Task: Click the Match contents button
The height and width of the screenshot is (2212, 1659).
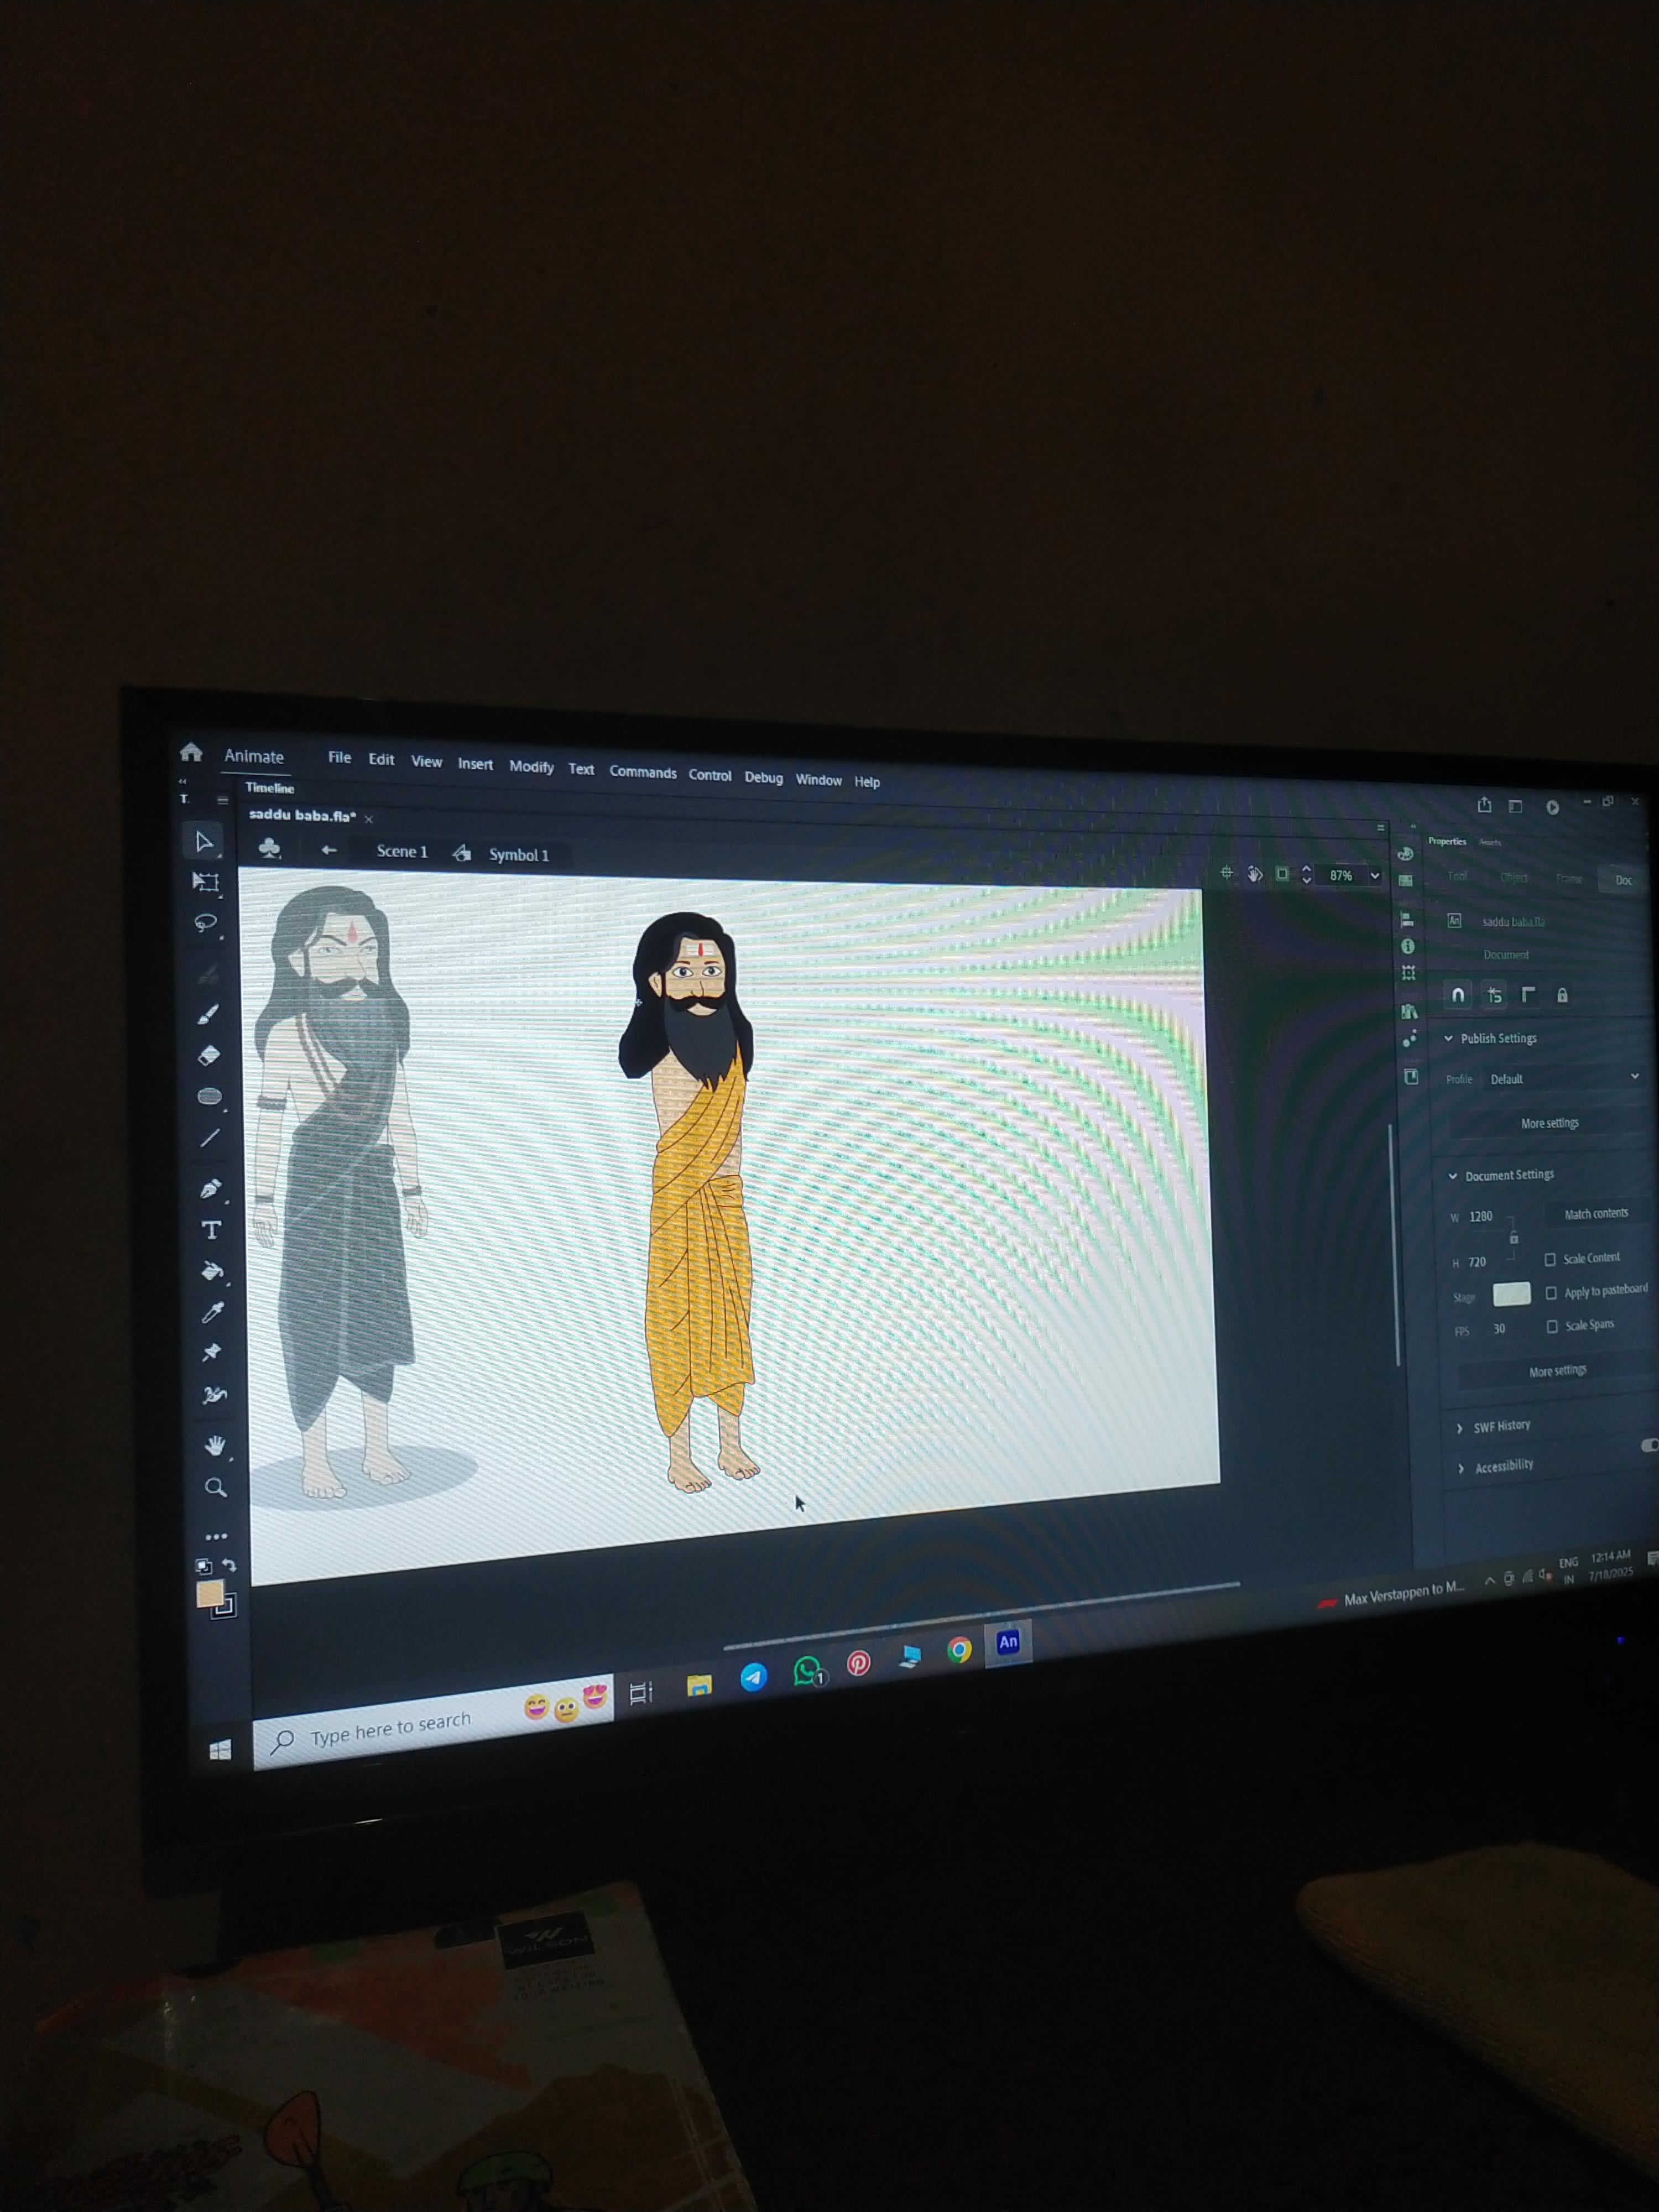Action: pos(1596,1213)
